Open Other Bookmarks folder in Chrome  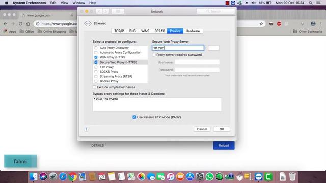click(x=308, y=32)
